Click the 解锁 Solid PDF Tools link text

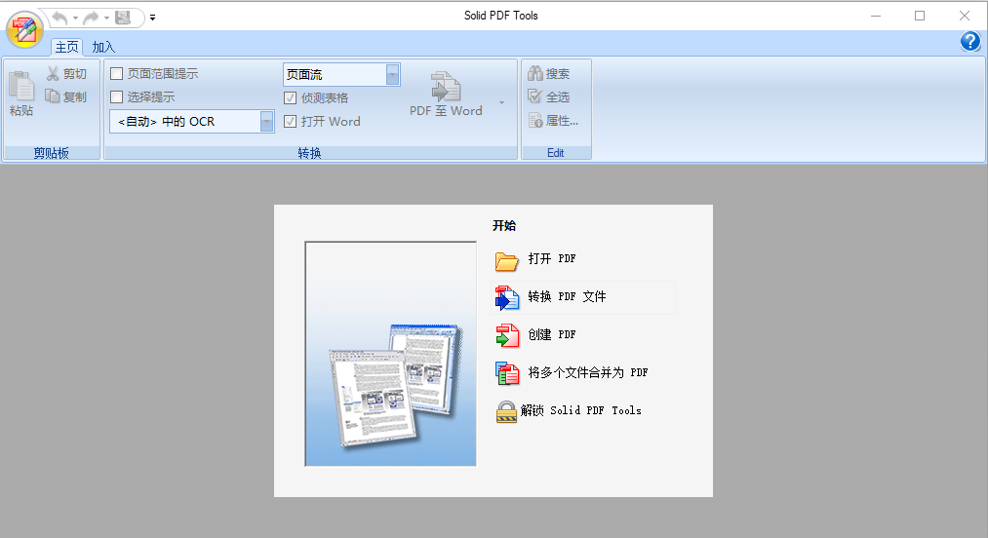581,410
